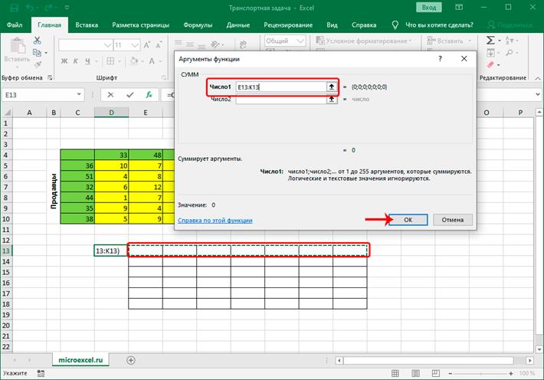Open the Файл menu tab

pos(15,25)
